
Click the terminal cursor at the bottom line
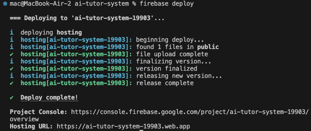pyautogui.click(x=141, y=130)
